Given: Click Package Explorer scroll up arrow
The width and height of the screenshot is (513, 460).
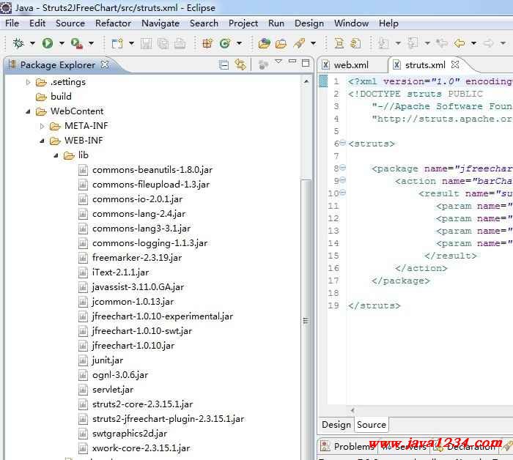Looking at the screenshot, I should 306,81.
